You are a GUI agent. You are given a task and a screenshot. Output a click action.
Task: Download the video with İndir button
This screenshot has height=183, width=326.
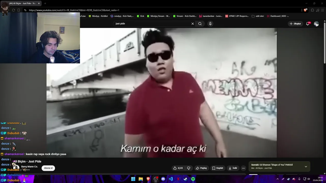pyautogui.click(x=233, y=168)
